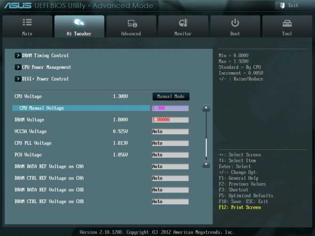
Task: Open DRAM DATA REF Voltage on CHB option
Action: point(170,190)
